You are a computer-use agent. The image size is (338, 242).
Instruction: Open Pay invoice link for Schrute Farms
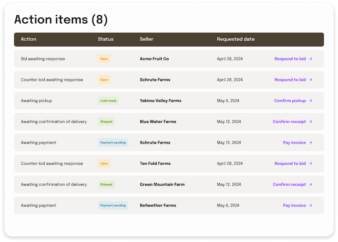[x=294, y=143]
